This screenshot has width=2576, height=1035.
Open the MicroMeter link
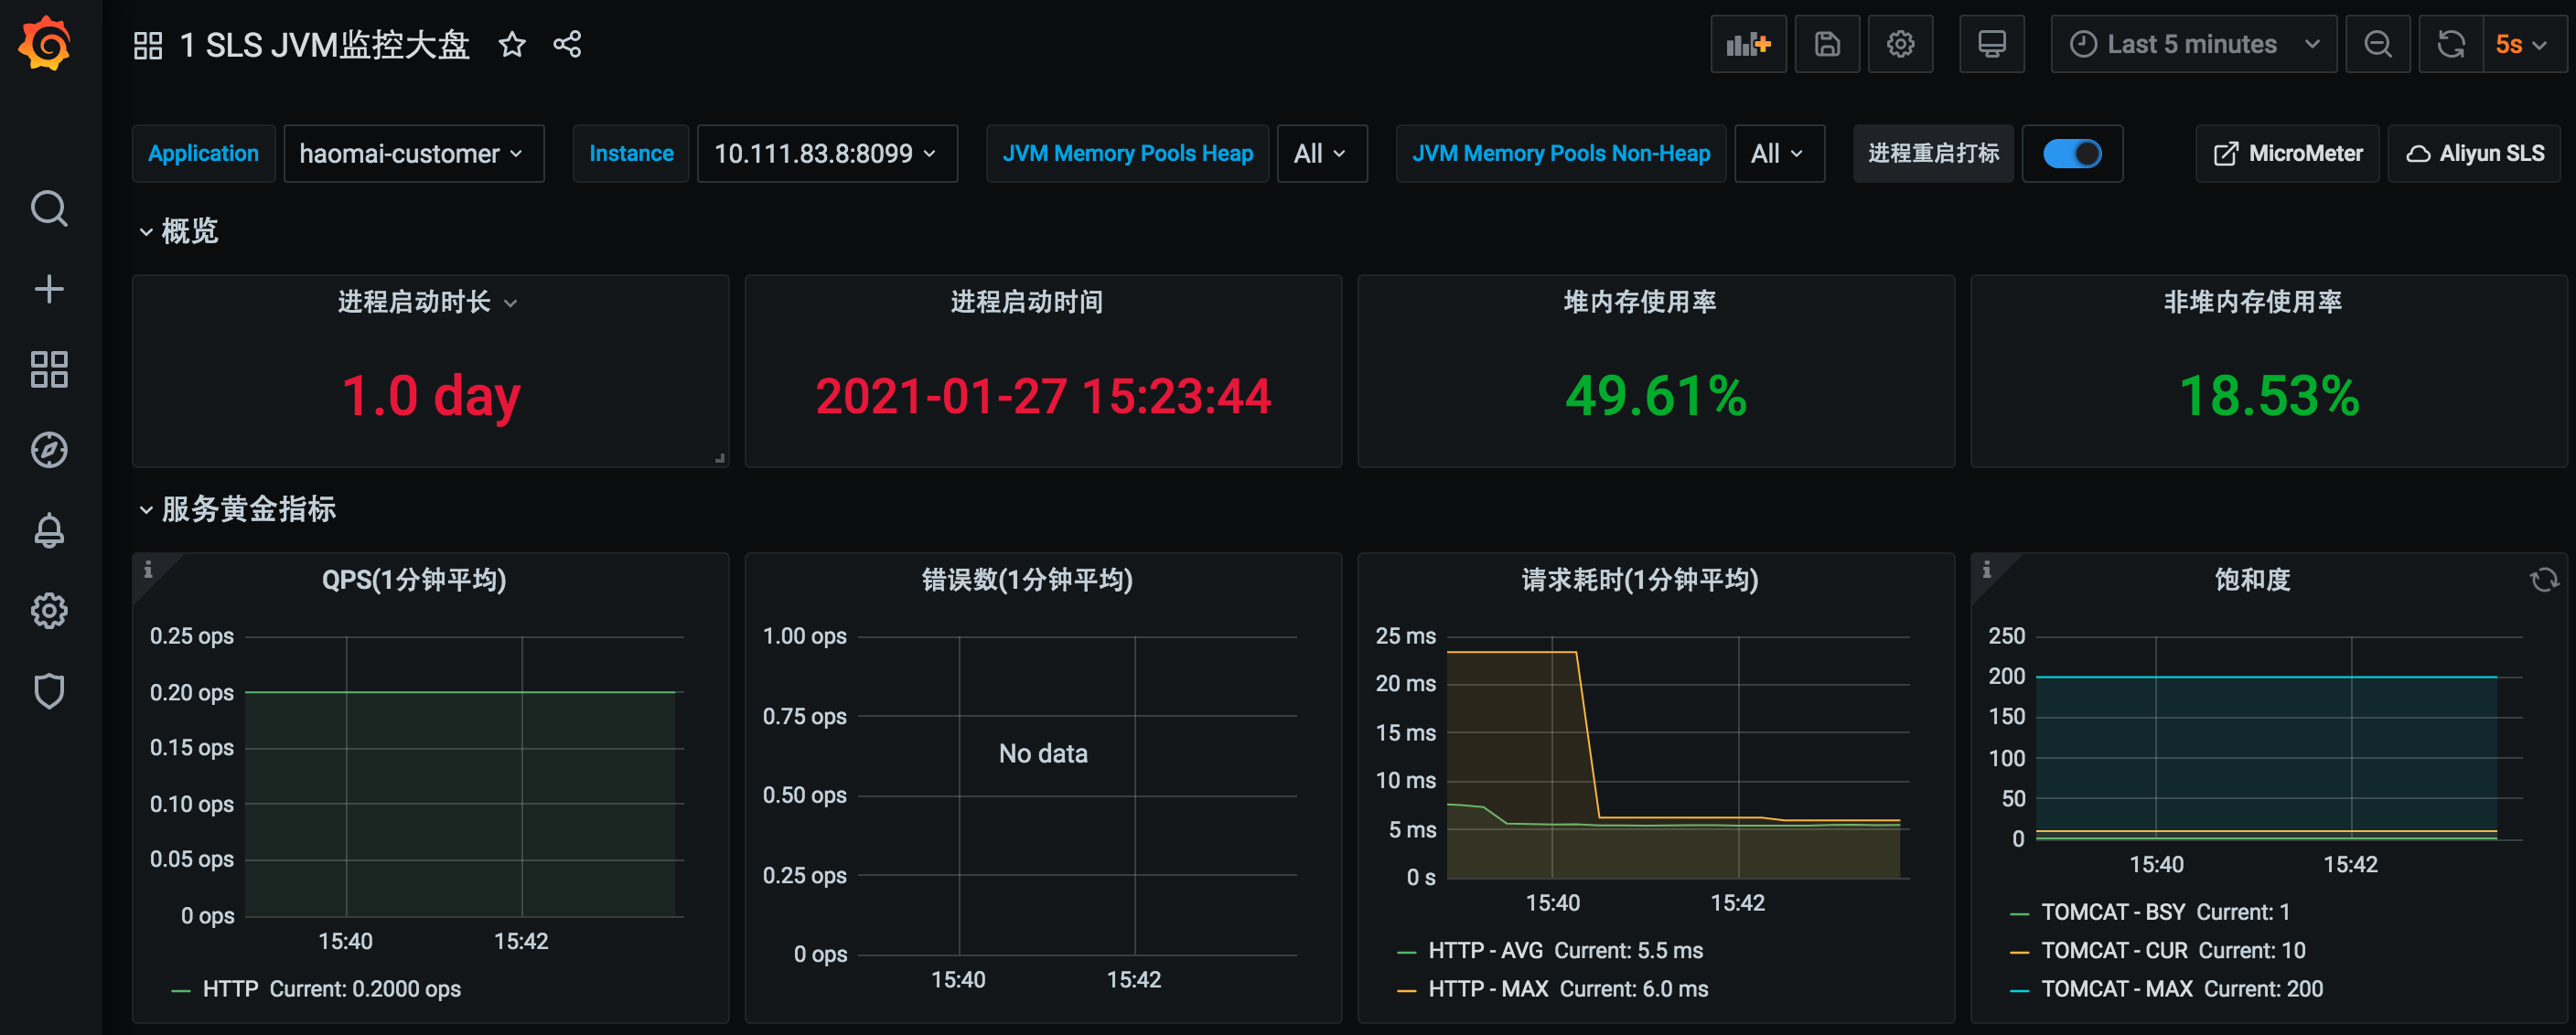point(2287,154)
